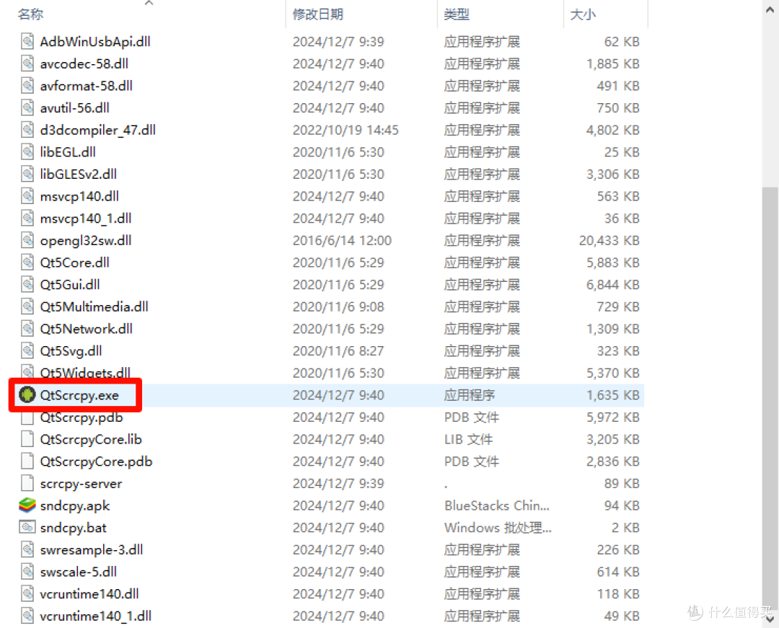The width and height of the screenshot is (779, 628).
Task: Click the AdbWinUsbApi.dll file icon
Action: tap(27, 41)
